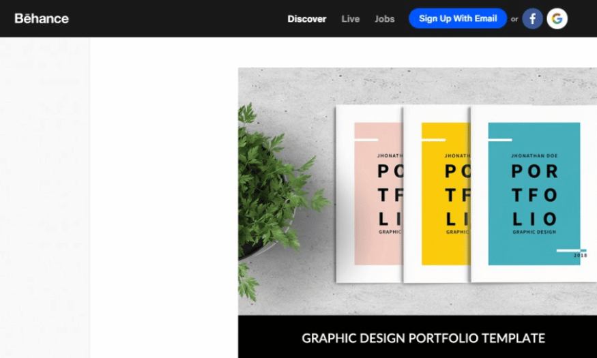597x358 pixels.
Task: Click the GRAPHIC DESIGN subtitle on the teal cover
Action: pyautogui.click(x=534, y=232)
